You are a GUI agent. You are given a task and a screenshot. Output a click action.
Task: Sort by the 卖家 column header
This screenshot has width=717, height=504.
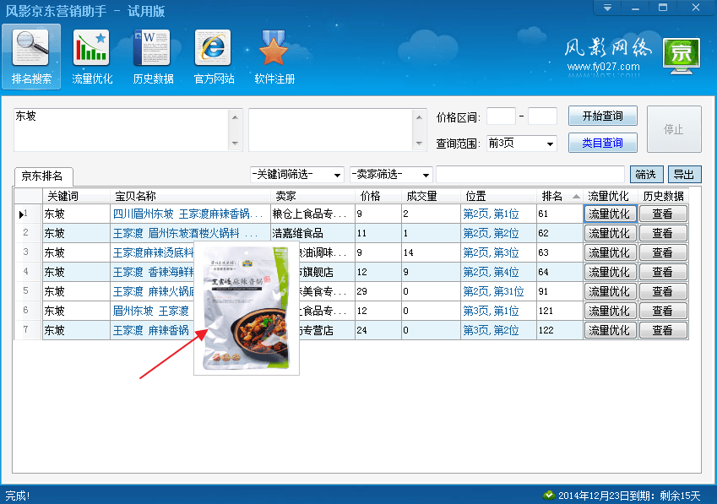[312, 196]
